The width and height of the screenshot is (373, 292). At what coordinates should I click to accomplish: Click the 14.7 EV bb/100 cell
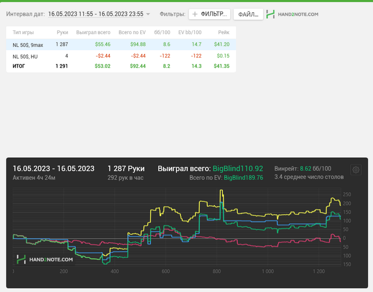(x=197, y=44)
